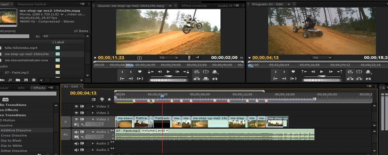Play the clip in the Source monitor
Image resolution: width=388 pixels, height=155 pixels.
(x=168, y=72)
